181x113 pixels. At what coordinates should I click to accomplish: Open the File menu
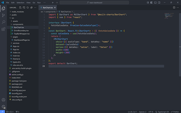click(x=7, y=3)
